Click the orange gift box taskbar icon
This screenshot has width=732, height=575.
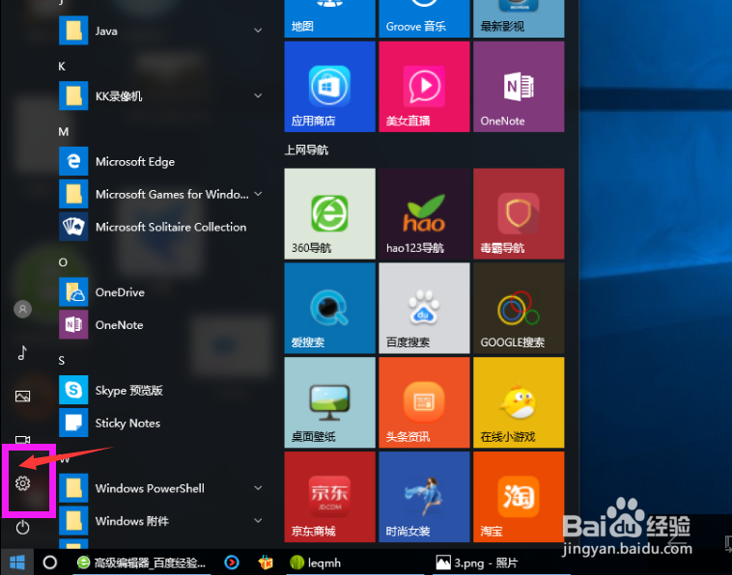pyautogui.click(x=266, y=562)
